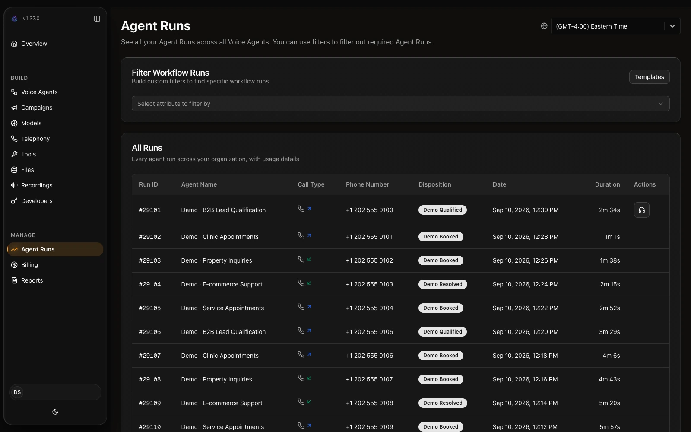Toggle dark mode moon icon
Image resolution: width=691 pixels, height=432 pixels.
coord(55,412)
